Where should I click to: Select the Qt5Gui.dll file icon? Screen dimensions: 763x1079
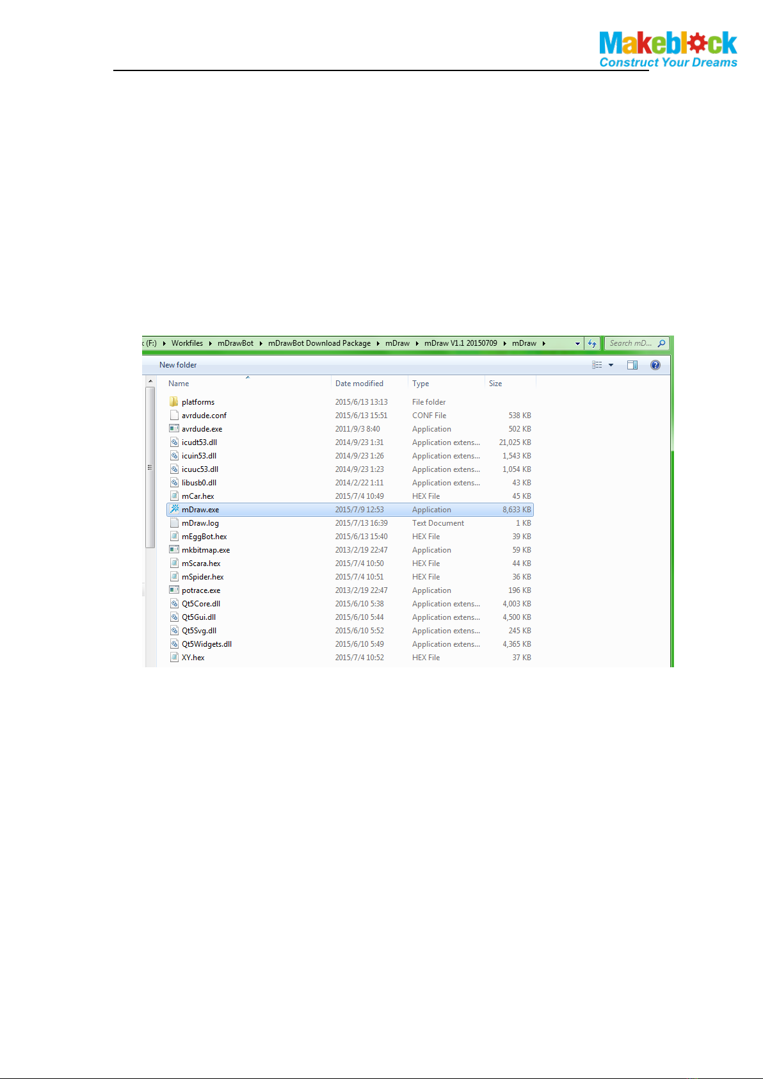tap(173, 617)
